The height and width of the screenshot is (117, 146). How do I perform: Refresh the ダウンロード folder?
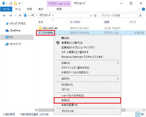(95, 16)
